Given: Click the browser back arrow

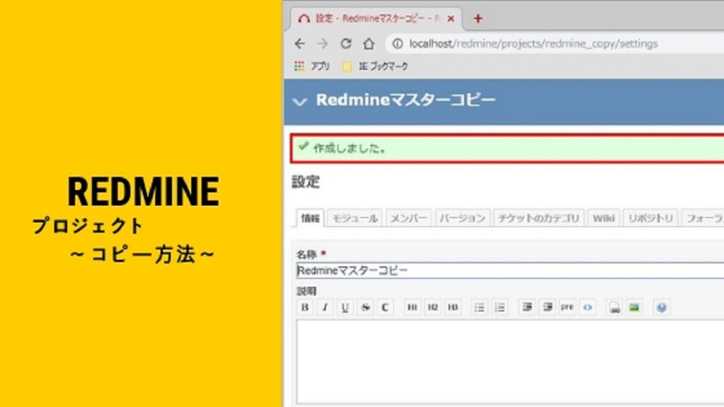Looking at the screenshot, I should point(300,44).
